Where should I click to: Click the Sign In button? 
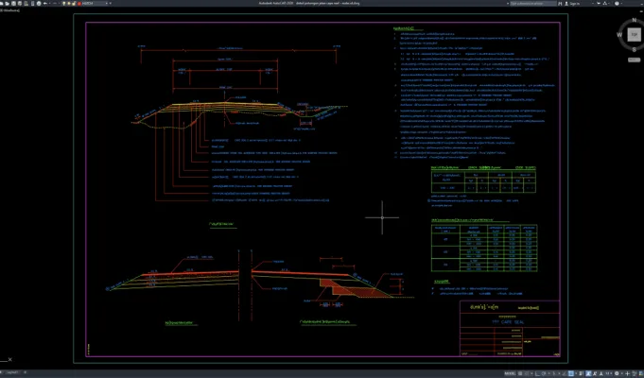pos(573,3)
